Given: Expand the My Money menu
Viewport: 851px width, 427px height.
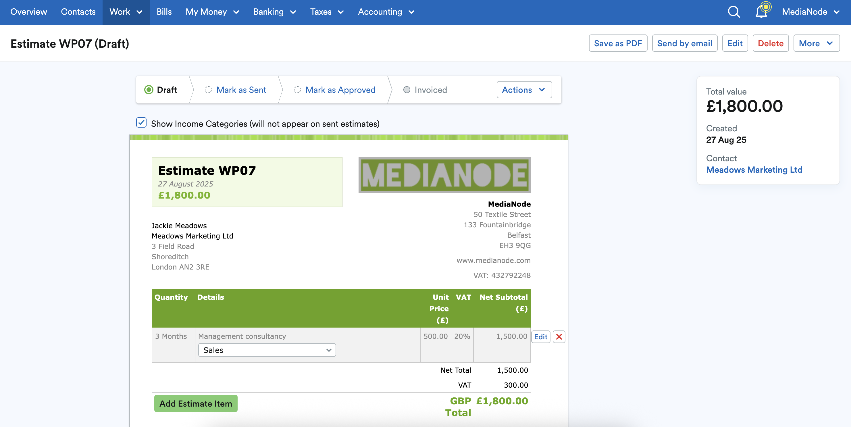Looking at the screenshot, I should [212, 12].
